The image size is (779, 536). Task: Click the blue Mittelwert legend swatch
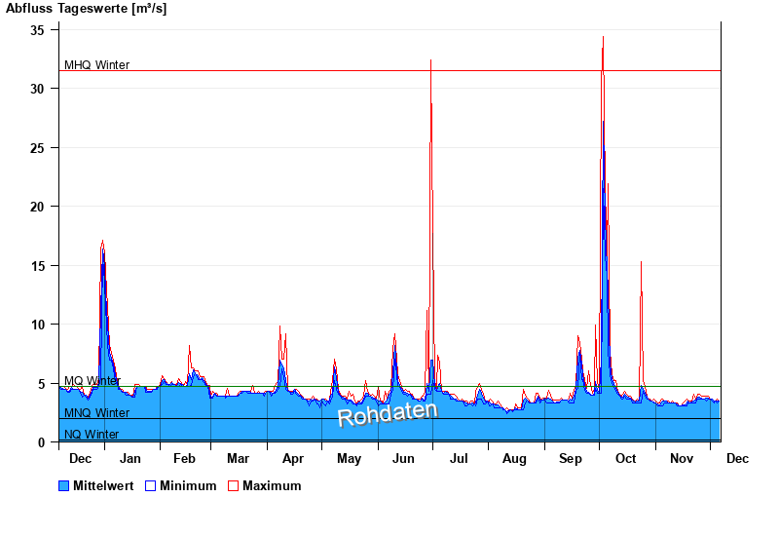(64, 485)
